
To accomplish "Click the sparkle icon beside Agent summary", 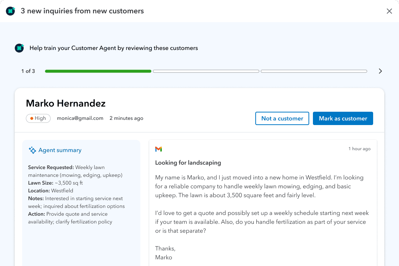I will [32, 150].
